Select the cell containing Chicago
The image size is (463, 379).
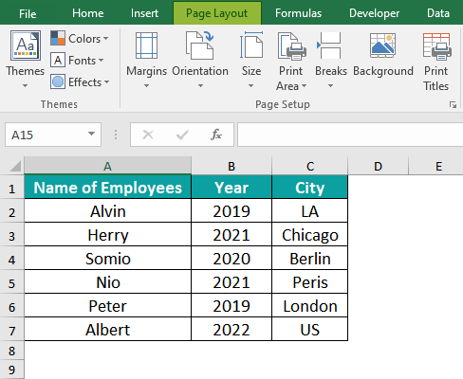(310, 235)
